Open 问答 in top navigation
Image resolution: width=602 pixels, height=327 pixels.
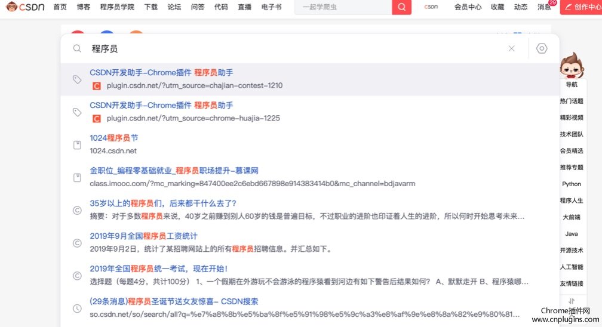tap(198, 7)
